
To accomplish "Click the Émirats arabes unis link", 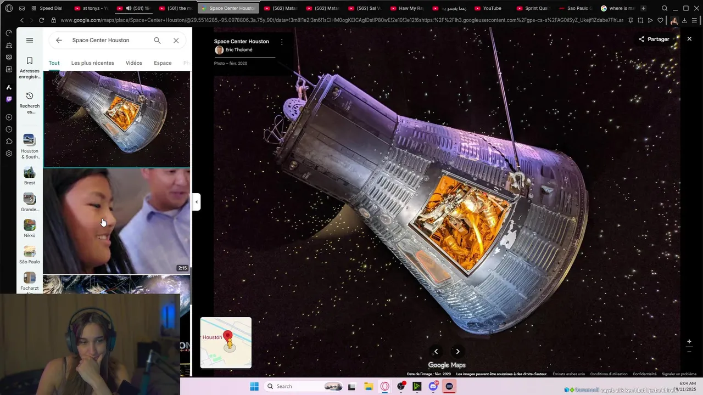I will point(568,374).
